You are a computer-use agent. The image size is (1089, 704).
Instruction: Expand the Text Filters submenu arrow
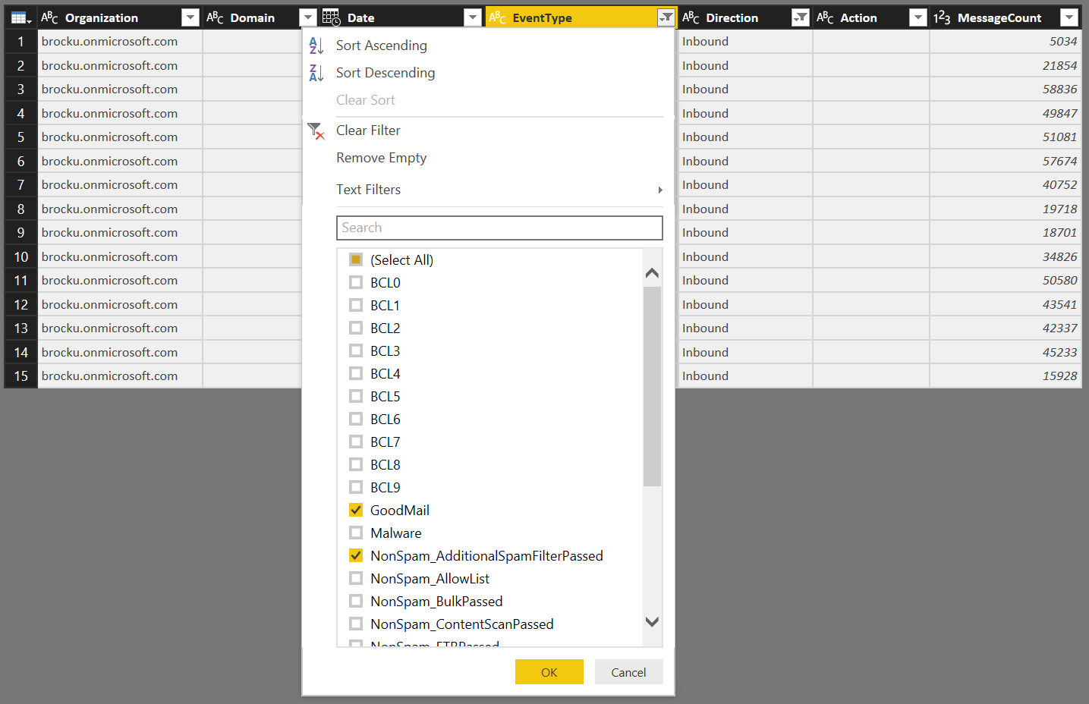pyautogui.click(x=660, y=190)
